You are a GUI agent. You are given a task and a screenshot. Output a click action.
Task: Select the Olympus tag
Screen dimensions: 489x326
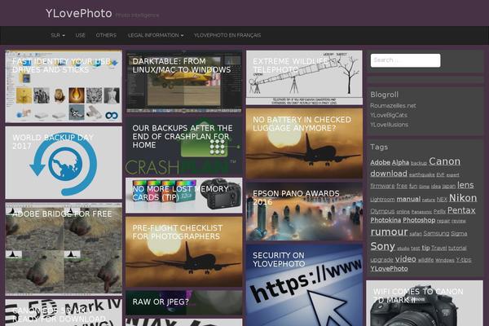(382, 211)
